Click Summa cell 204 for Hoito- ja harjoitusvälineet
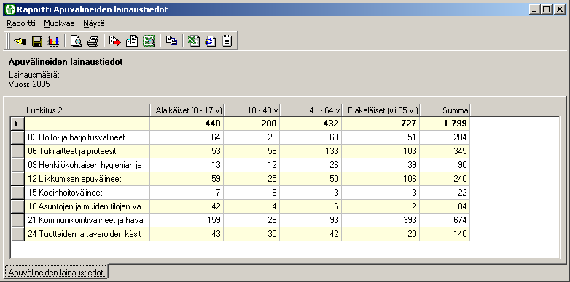Viewport: 570px width, 282px height. [445, 137]
